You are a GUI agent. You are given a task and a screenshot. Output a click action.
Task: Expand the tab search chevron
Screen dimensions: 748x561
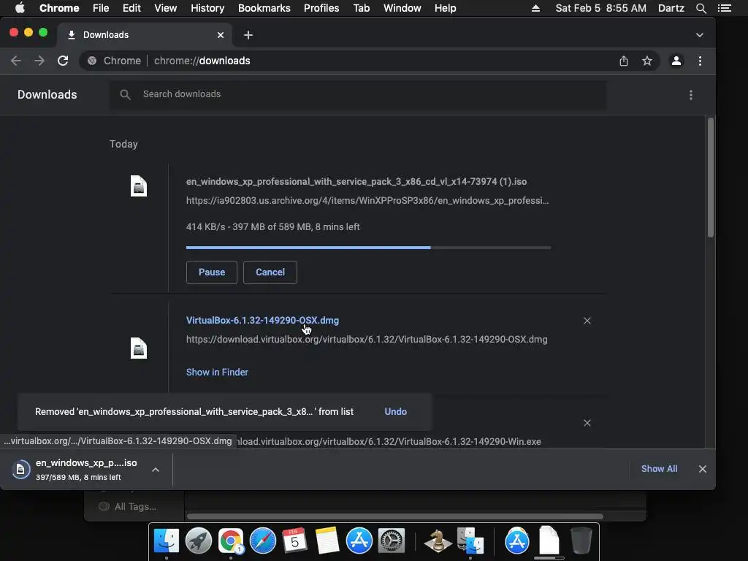pos(699,35)
